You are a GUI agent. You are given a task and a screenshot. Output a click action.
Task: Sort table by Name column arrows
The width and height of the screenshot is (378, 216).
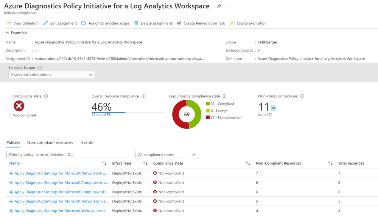pos(104,164)
